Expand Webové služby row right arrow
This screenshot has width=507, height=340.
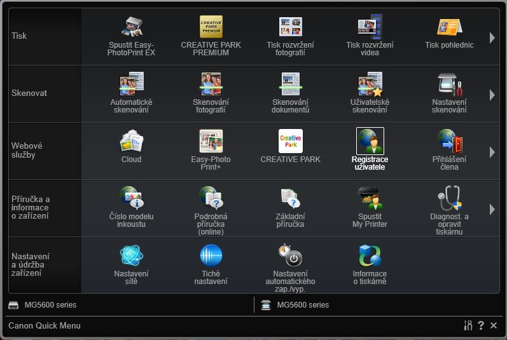coord(492,152)
